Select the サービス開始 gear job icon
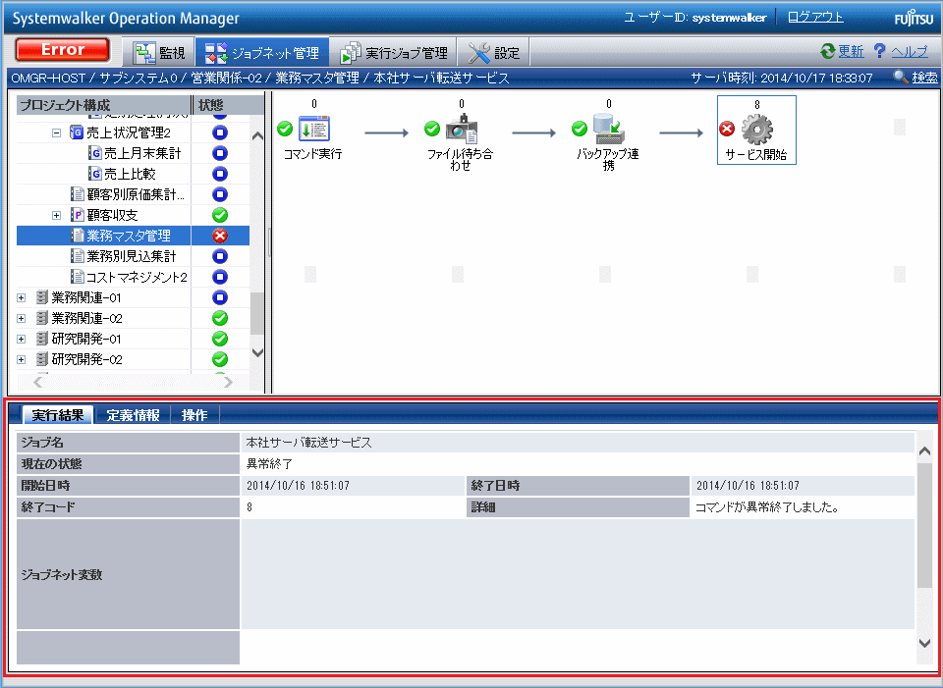The image size is (943, 688). (757, 129)
